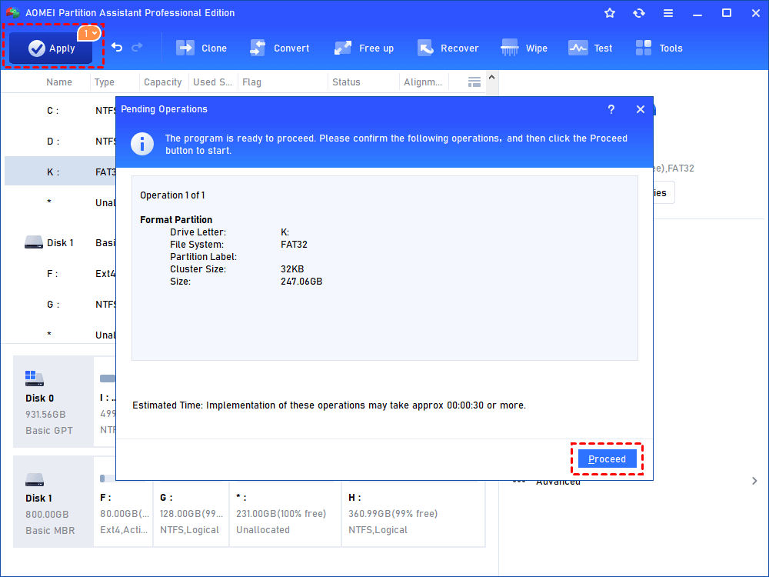The height and width of the screenshot is (577, 769).
Task: Open the hamburger menu in title bar
Action: 668,13
